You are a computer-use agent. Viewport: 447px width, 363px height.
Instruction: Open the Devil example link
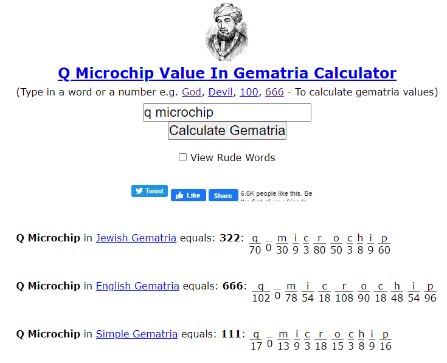[221, 92]
